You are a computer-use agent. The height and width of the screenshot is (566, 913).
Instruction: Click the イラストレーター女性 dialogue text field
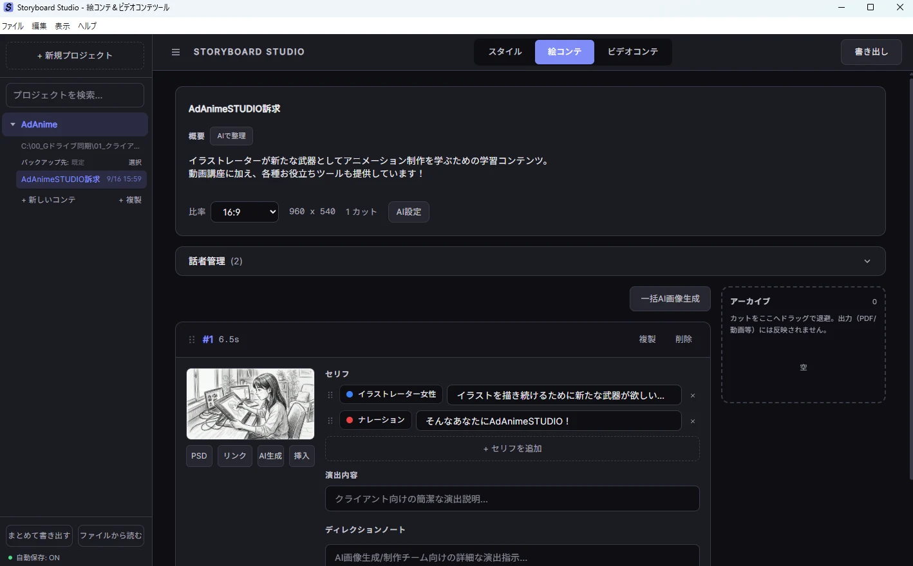point(565,395)
